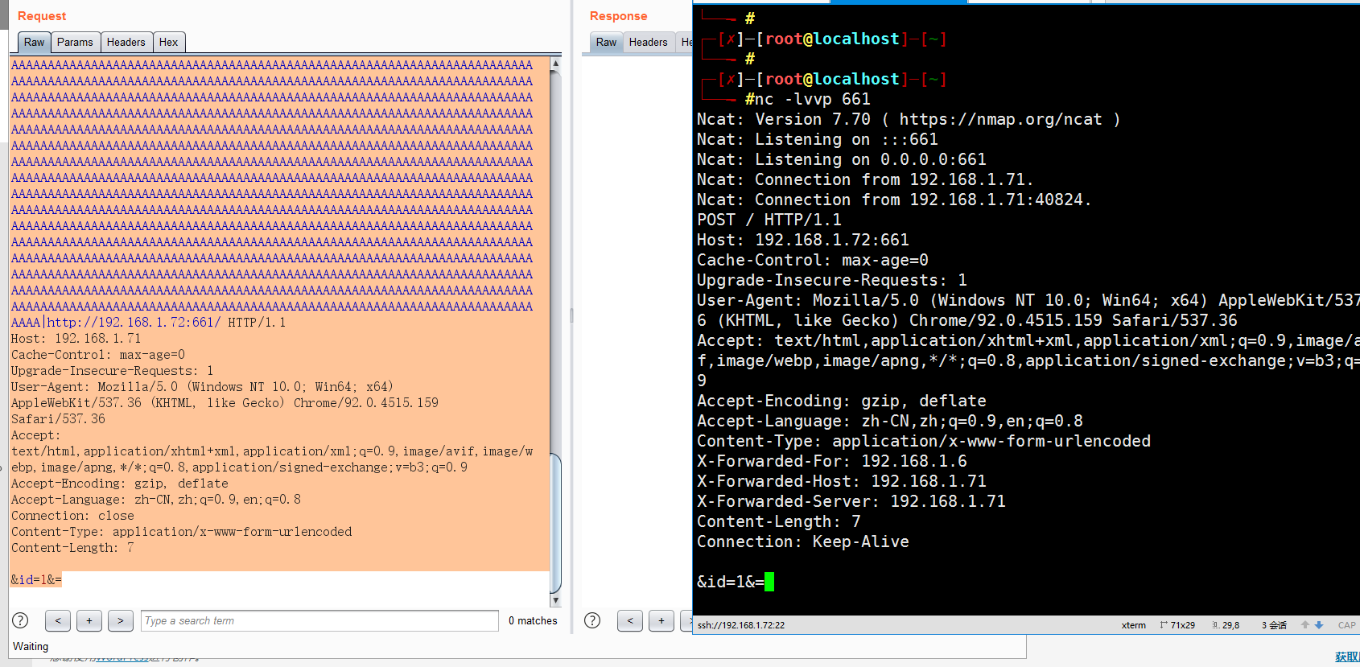Click 'X-Forwarded-For: 192.168.1.6' in terminal
Image resolution: width=1360 pixels, height=667 pixels.
pos(832,461)
